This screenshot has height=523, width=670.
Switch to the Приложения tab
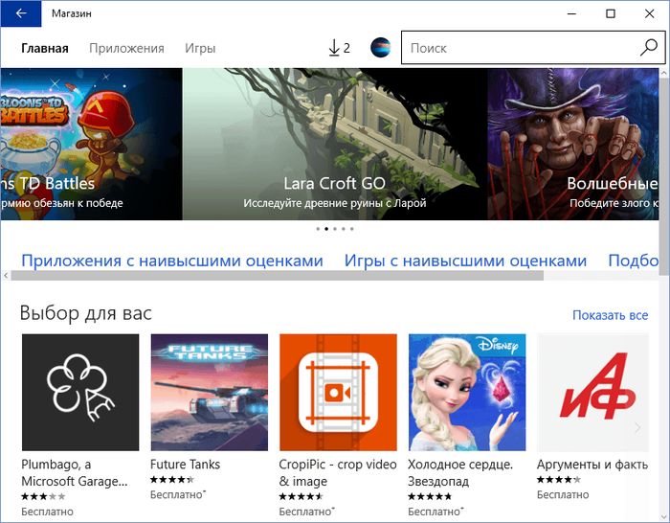click(x=126, y=48)
